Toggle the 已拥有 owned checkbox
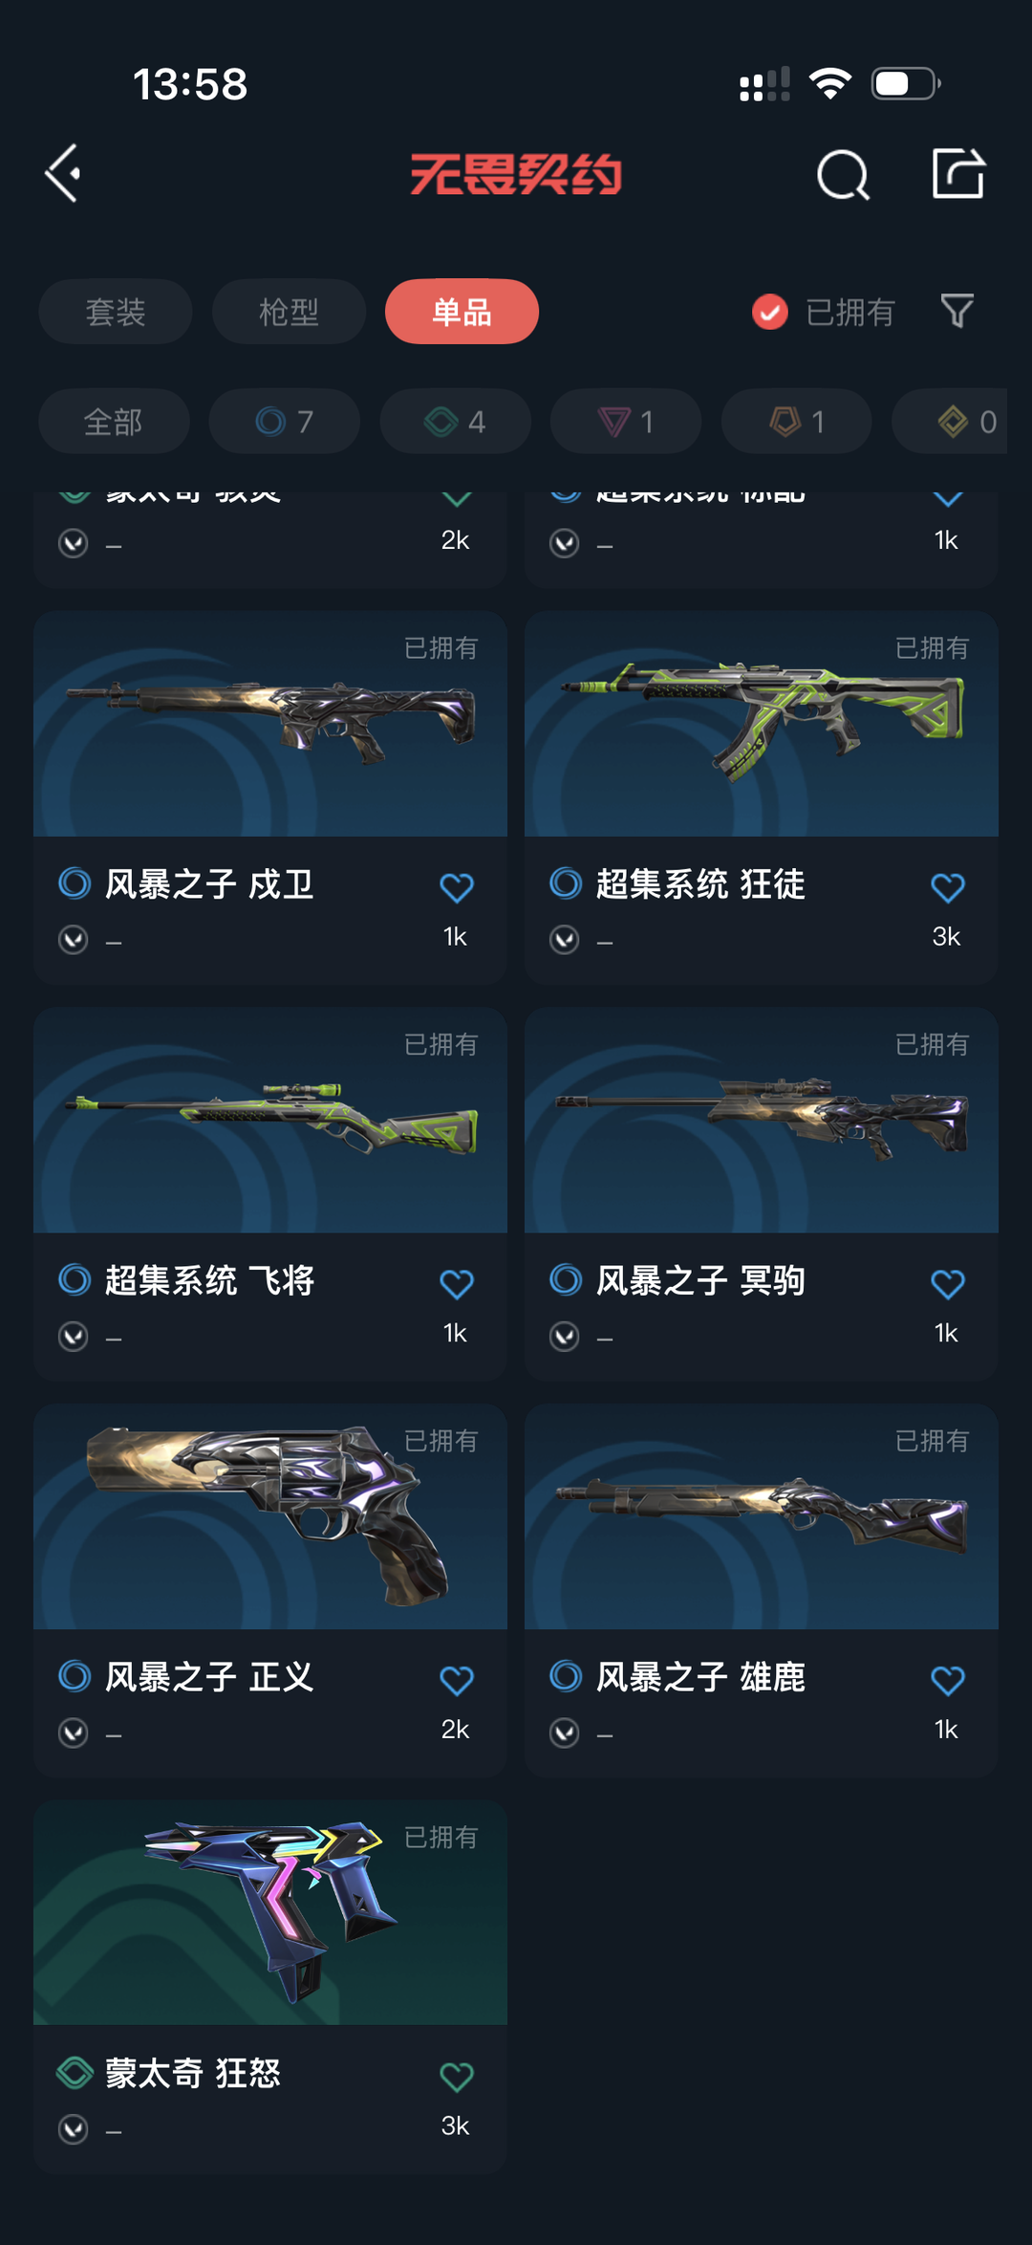 [x=770, y=312]
